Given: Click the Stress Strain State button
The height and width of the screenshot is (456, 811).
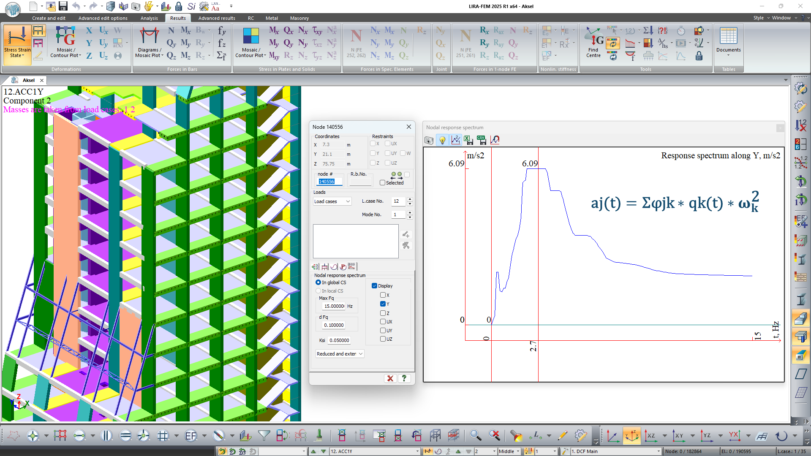Looking at the screenshot, I should point(17,42).
